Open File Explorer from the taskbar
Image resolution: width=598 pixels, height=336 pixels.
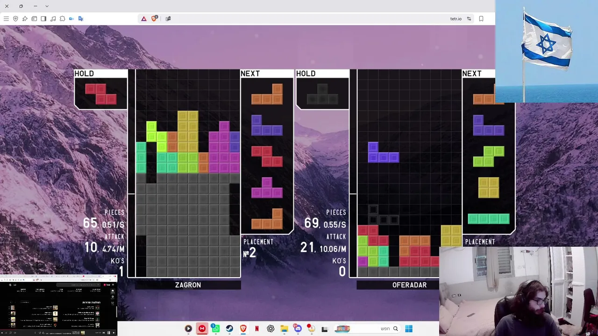[284, 329]
